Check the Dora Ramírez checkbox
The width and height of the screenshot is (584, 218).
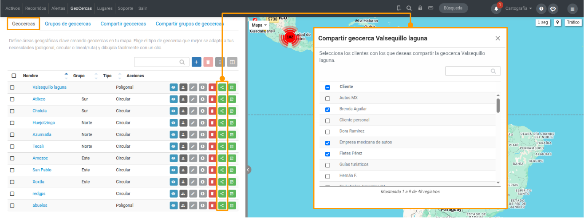328,131
